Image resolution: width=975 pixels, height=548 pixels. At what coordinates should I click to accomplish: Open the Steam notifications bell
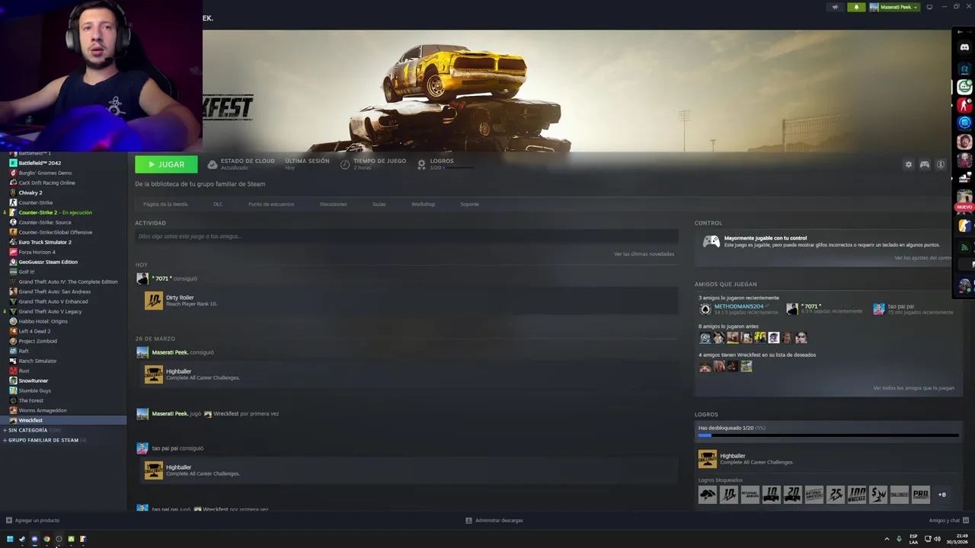(x=856, y=7)
